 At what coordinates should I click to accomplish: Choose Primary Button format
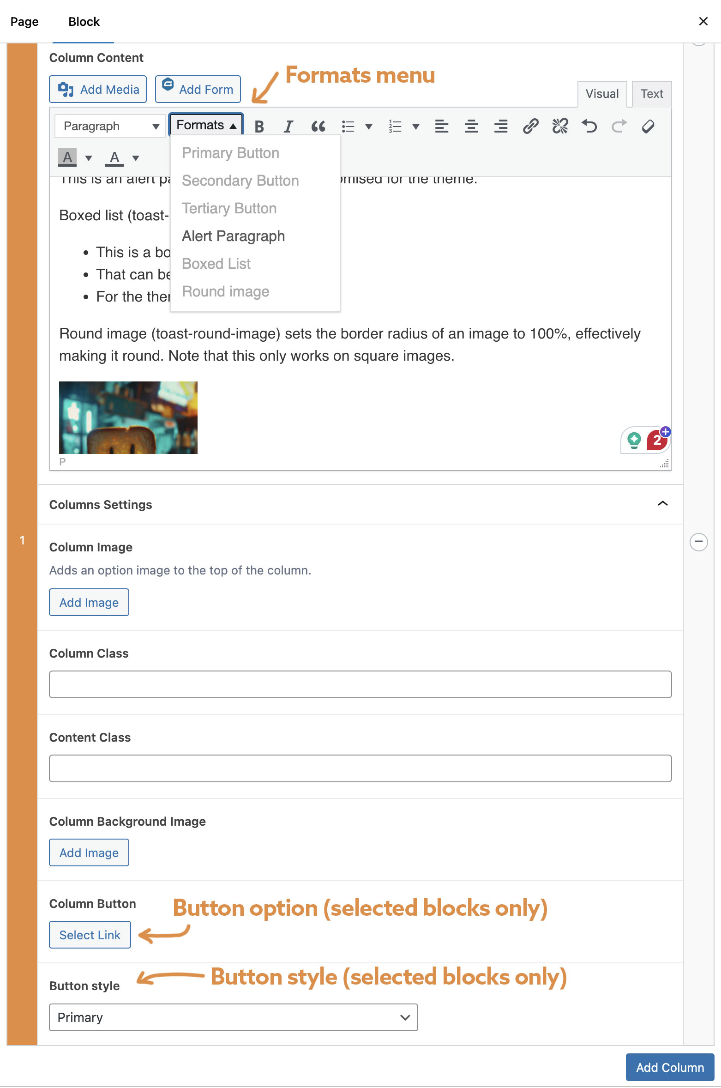[255, 153]
